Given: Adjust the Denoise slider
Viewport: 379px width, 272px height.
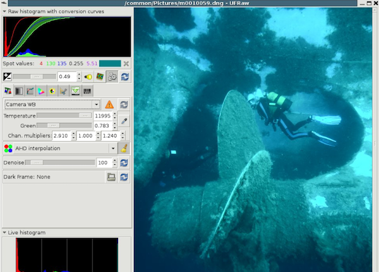Looking at the screenshot, I should point(60,163).
